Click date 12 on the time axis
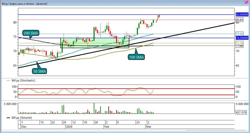Viewport: 250px width, 133px height. coord(74,123)
